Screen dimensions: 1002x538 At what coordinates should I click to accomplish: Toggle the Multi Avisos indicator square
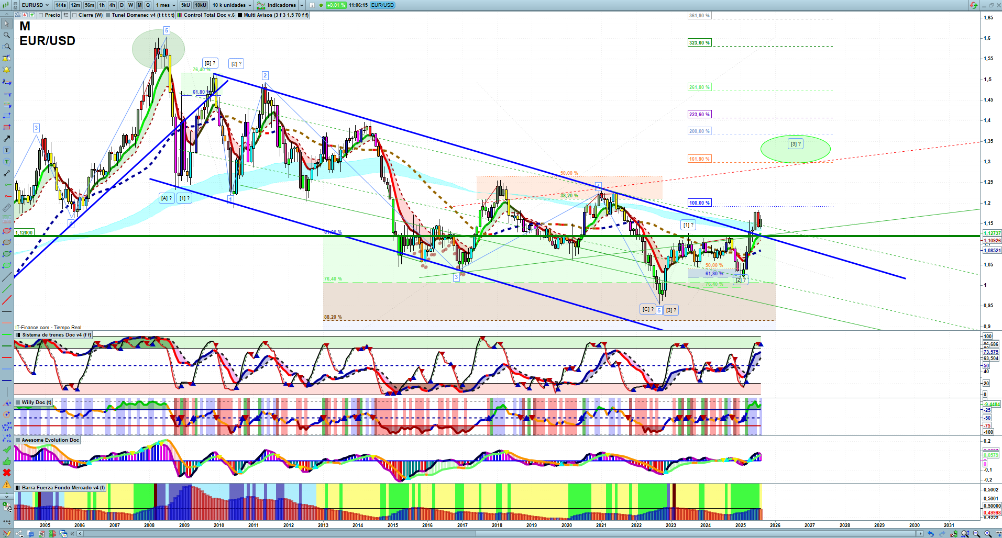tap(240, 15)
